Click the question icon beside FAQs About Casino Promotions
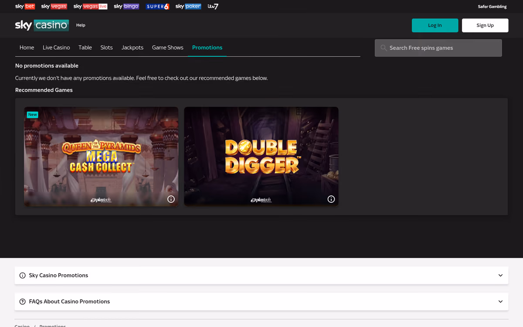Screen dimensions: 523x327 pyautogui.click(x=23, y=302)
